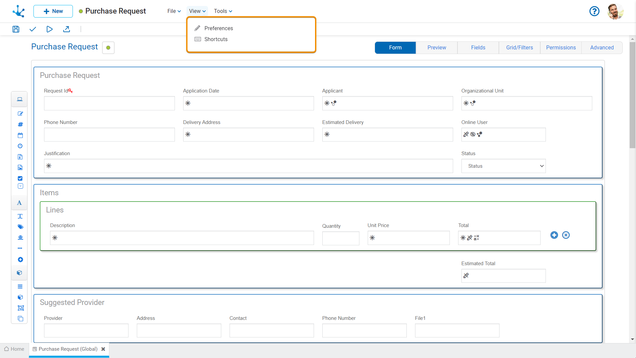Select the tags element tool
Screen dimensions: 636x358
pos(20,227)
